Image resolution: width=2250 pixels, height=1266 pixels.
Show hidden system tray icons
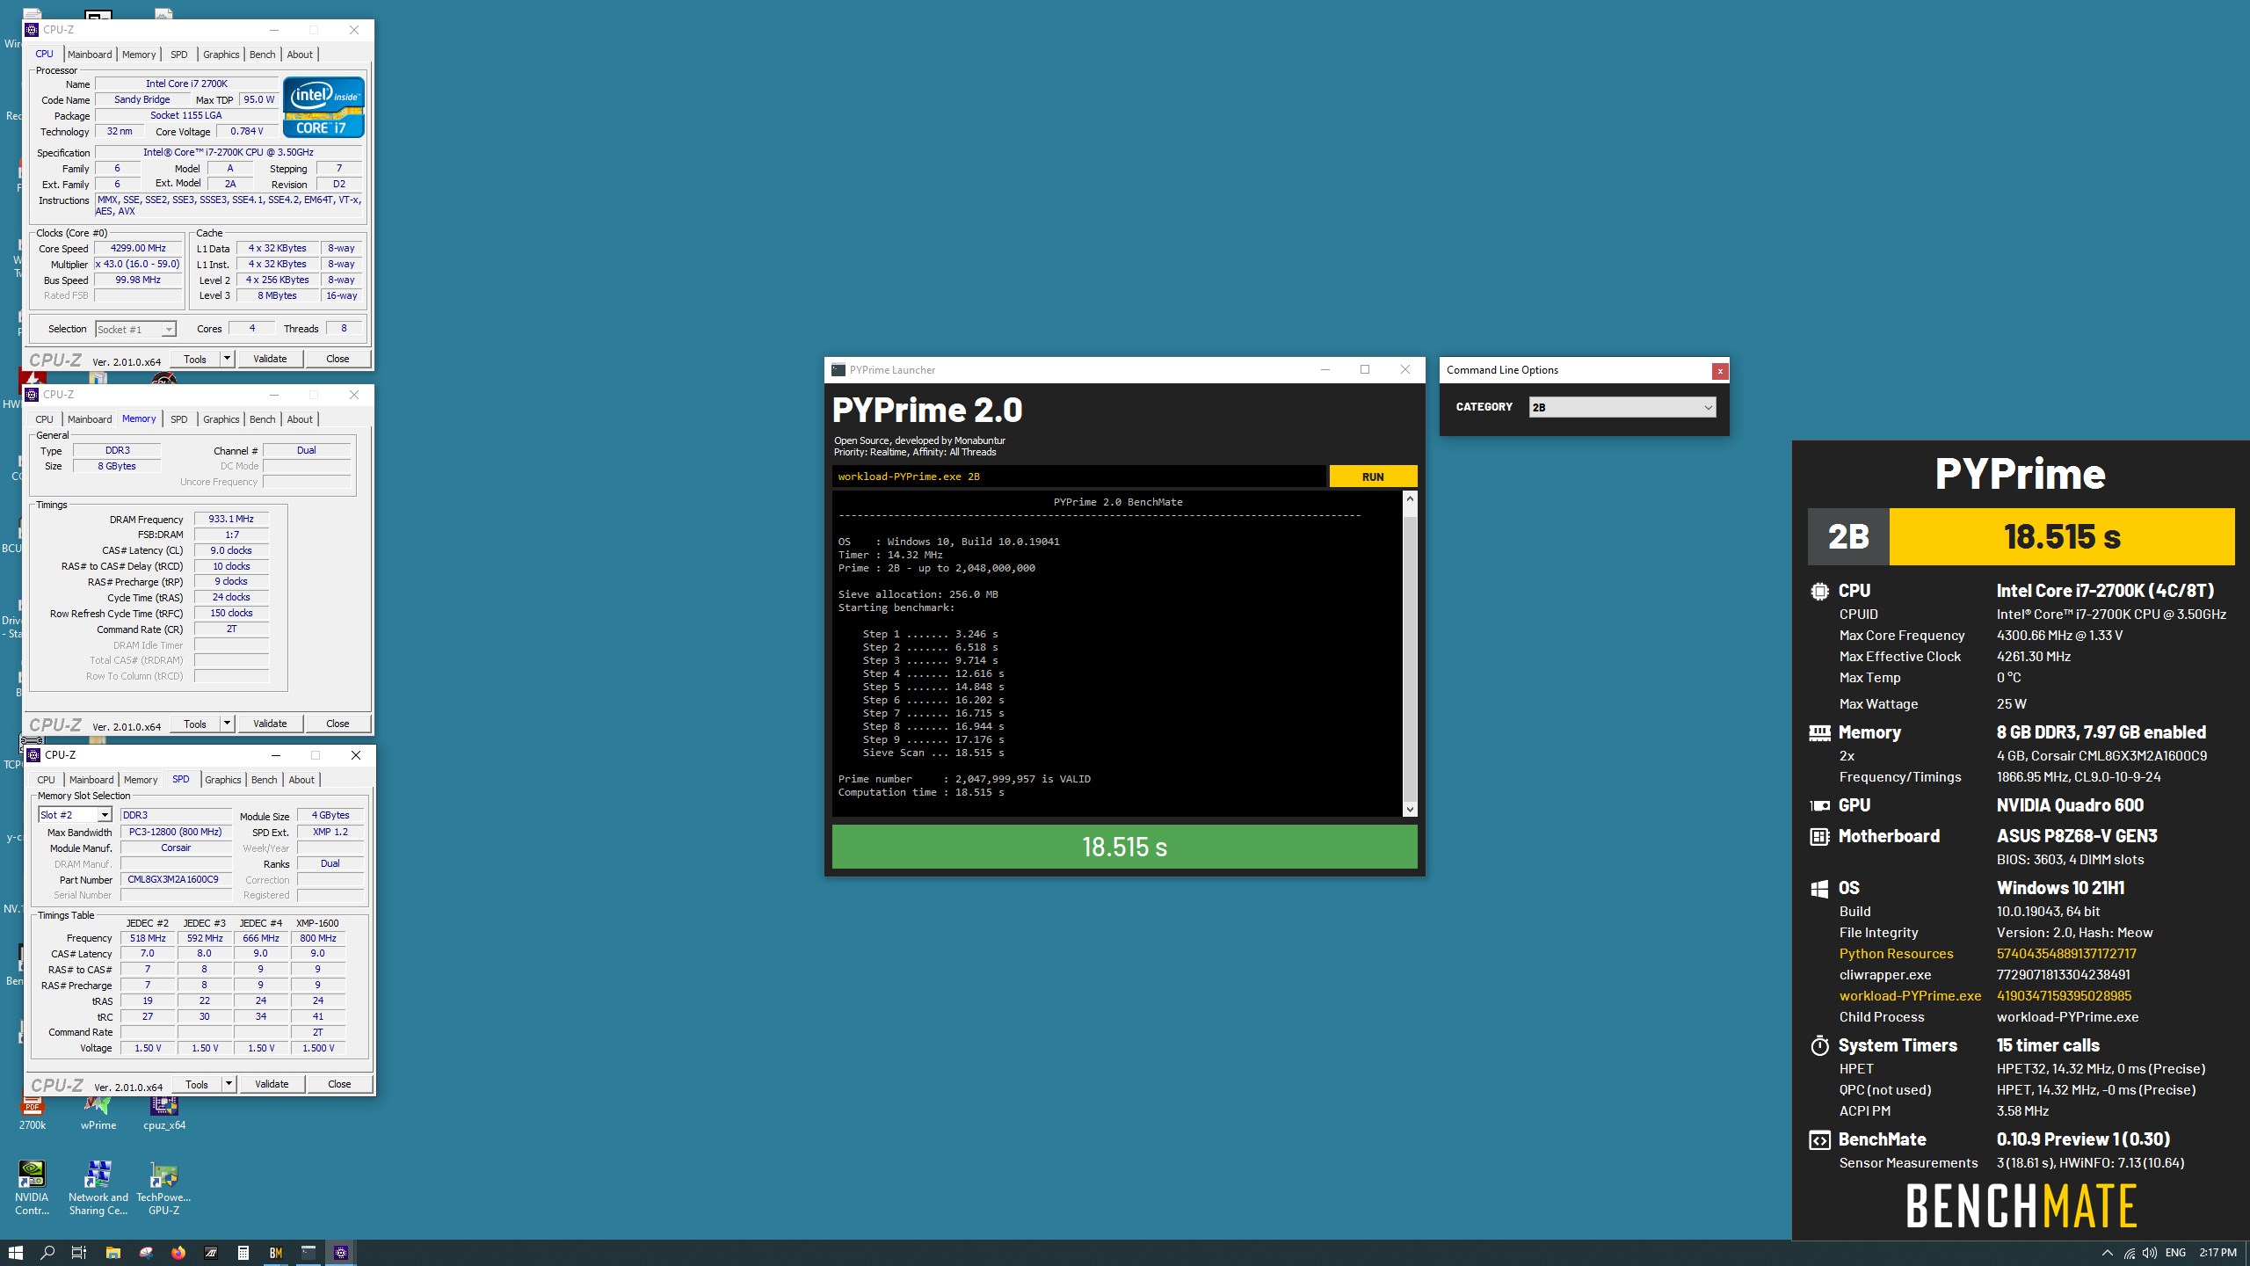2107,1253
